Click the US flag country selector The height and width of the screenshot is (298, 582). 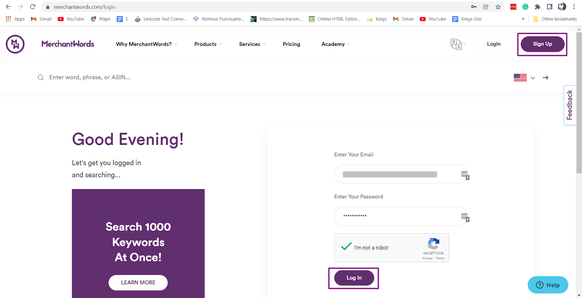point(520,78)
